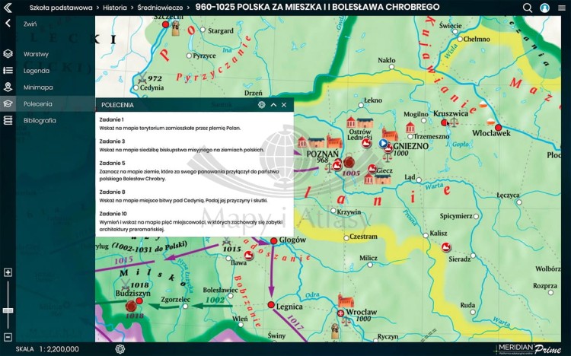This screenshot has width=571, height=356.
Task: Click the zoom slider handle
Action: (8, 310)
